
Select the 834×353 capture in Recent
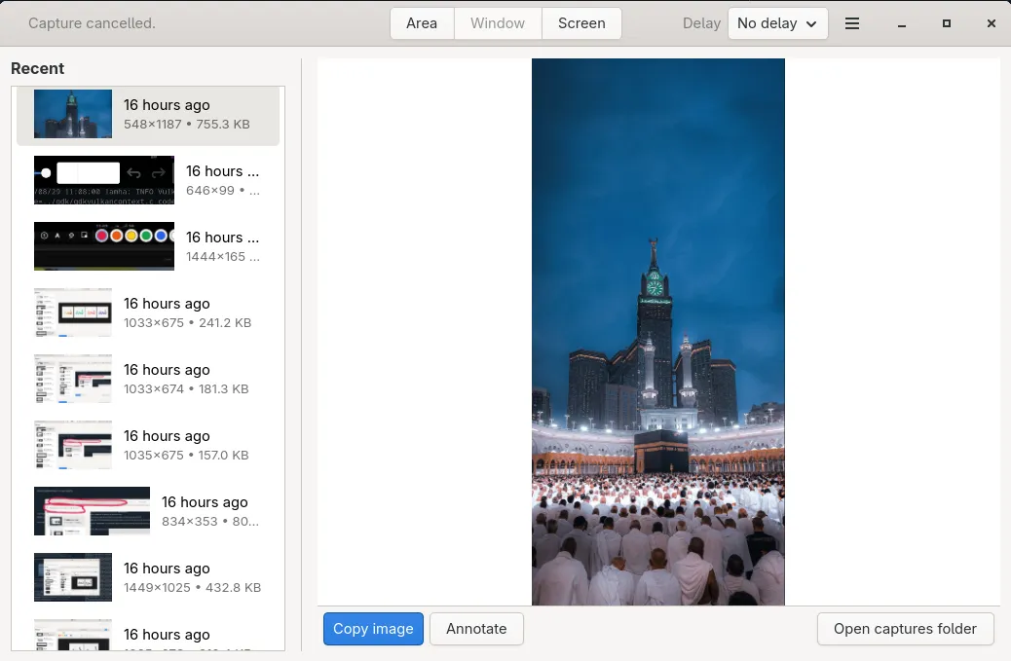148,511
